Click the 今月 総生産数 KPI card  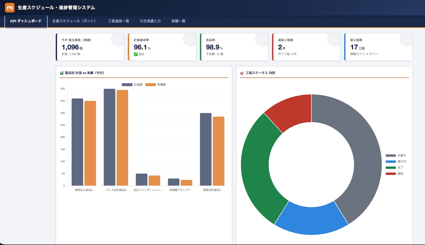(90, 47)
